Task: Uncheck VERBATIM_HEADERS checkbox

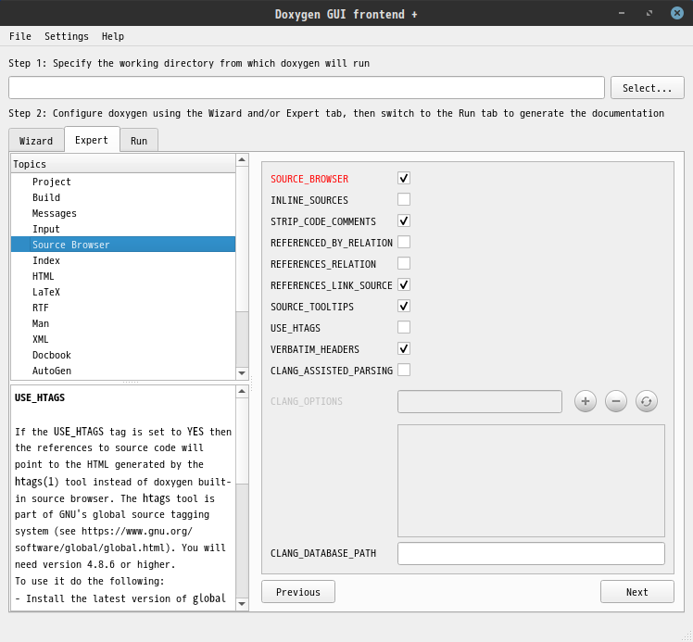Action: coord(404,348)
